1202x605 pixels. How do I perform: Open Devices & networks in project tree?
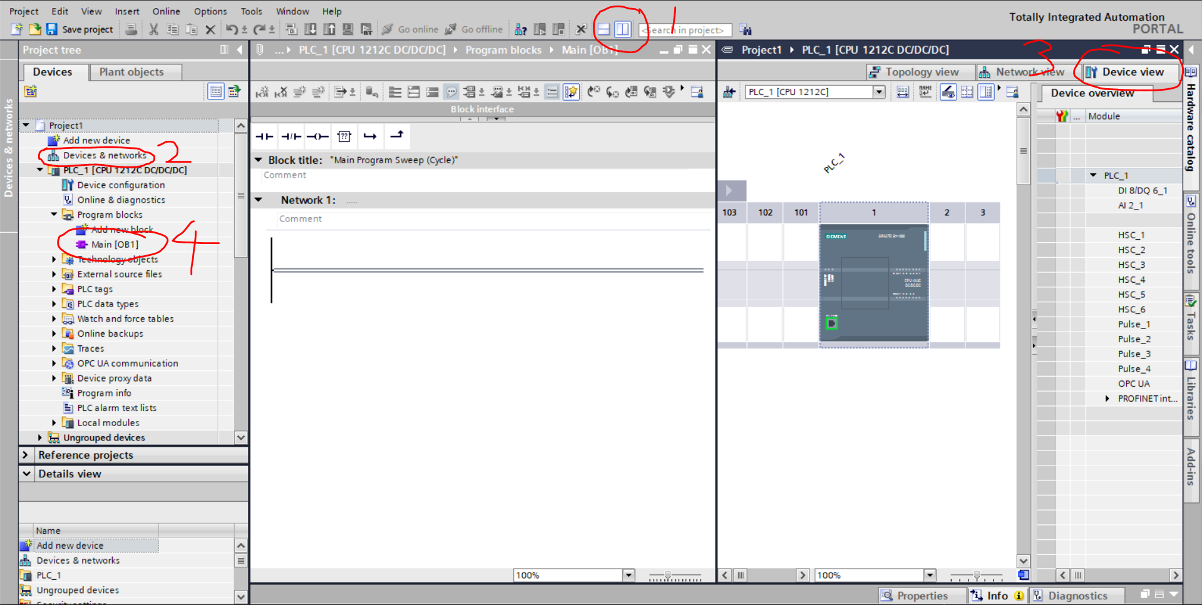[x=105, y=155]
